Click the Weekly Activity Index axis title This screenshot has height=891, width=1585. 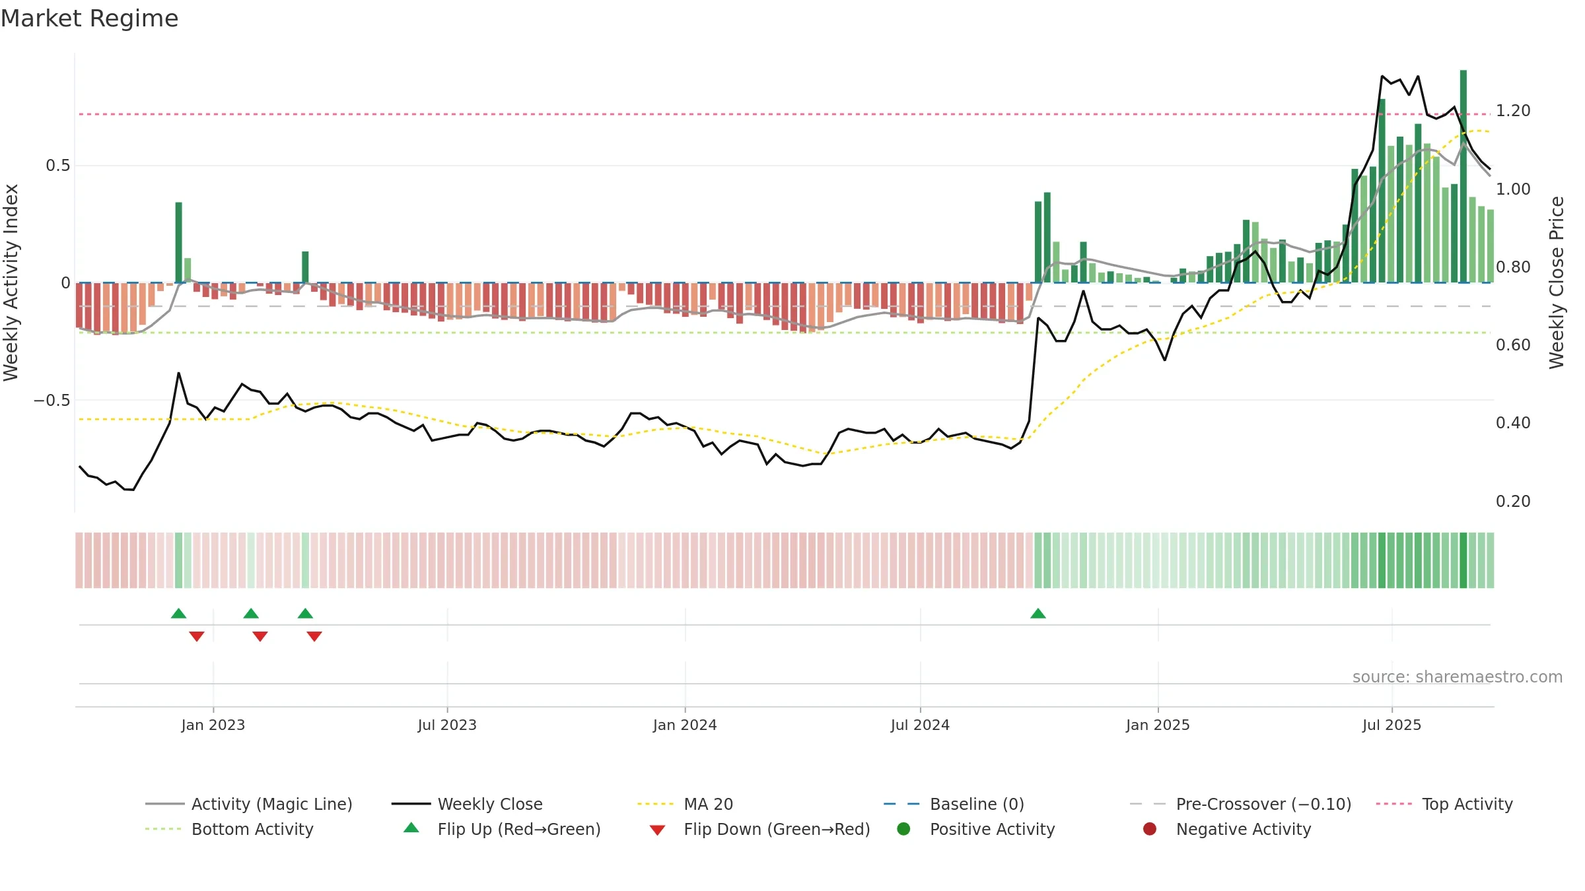(11, 282)
